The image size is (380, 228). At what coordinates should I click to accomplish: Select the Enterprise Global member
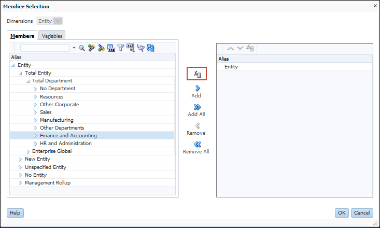pyautogui.click(x=52, y=151)
